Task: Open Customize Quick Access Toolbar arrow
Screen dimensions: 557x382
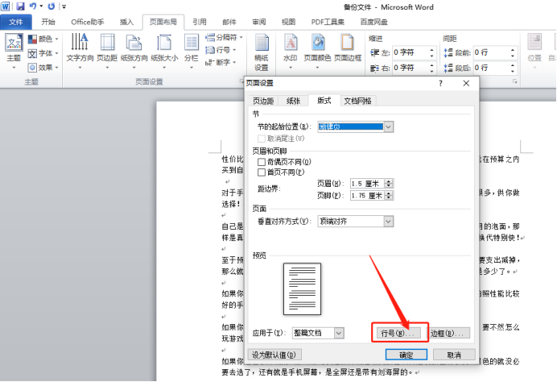Action: point(64,6)
